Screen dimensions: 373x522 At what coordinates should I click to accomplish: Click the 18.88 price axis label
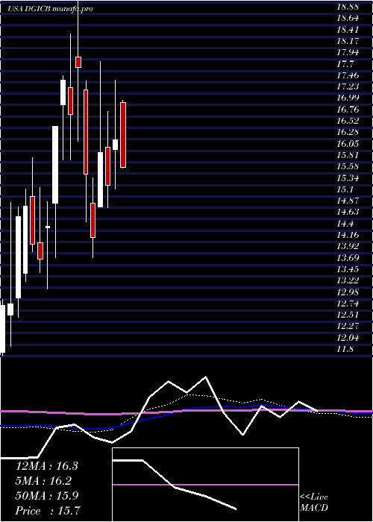coord(348,7)
